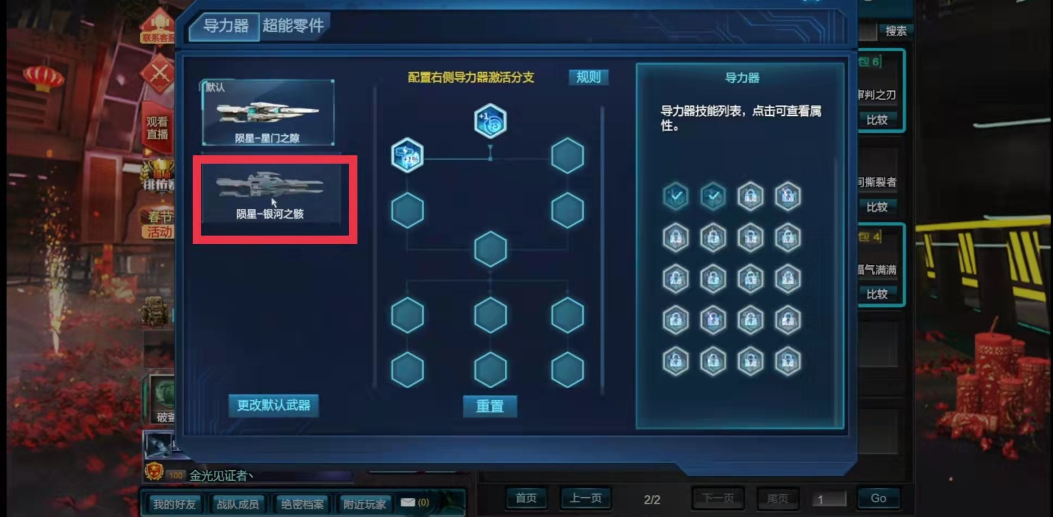Select the 导力器 tab
The height and width of the screenshot is (517, 1053).
point(225,26)
